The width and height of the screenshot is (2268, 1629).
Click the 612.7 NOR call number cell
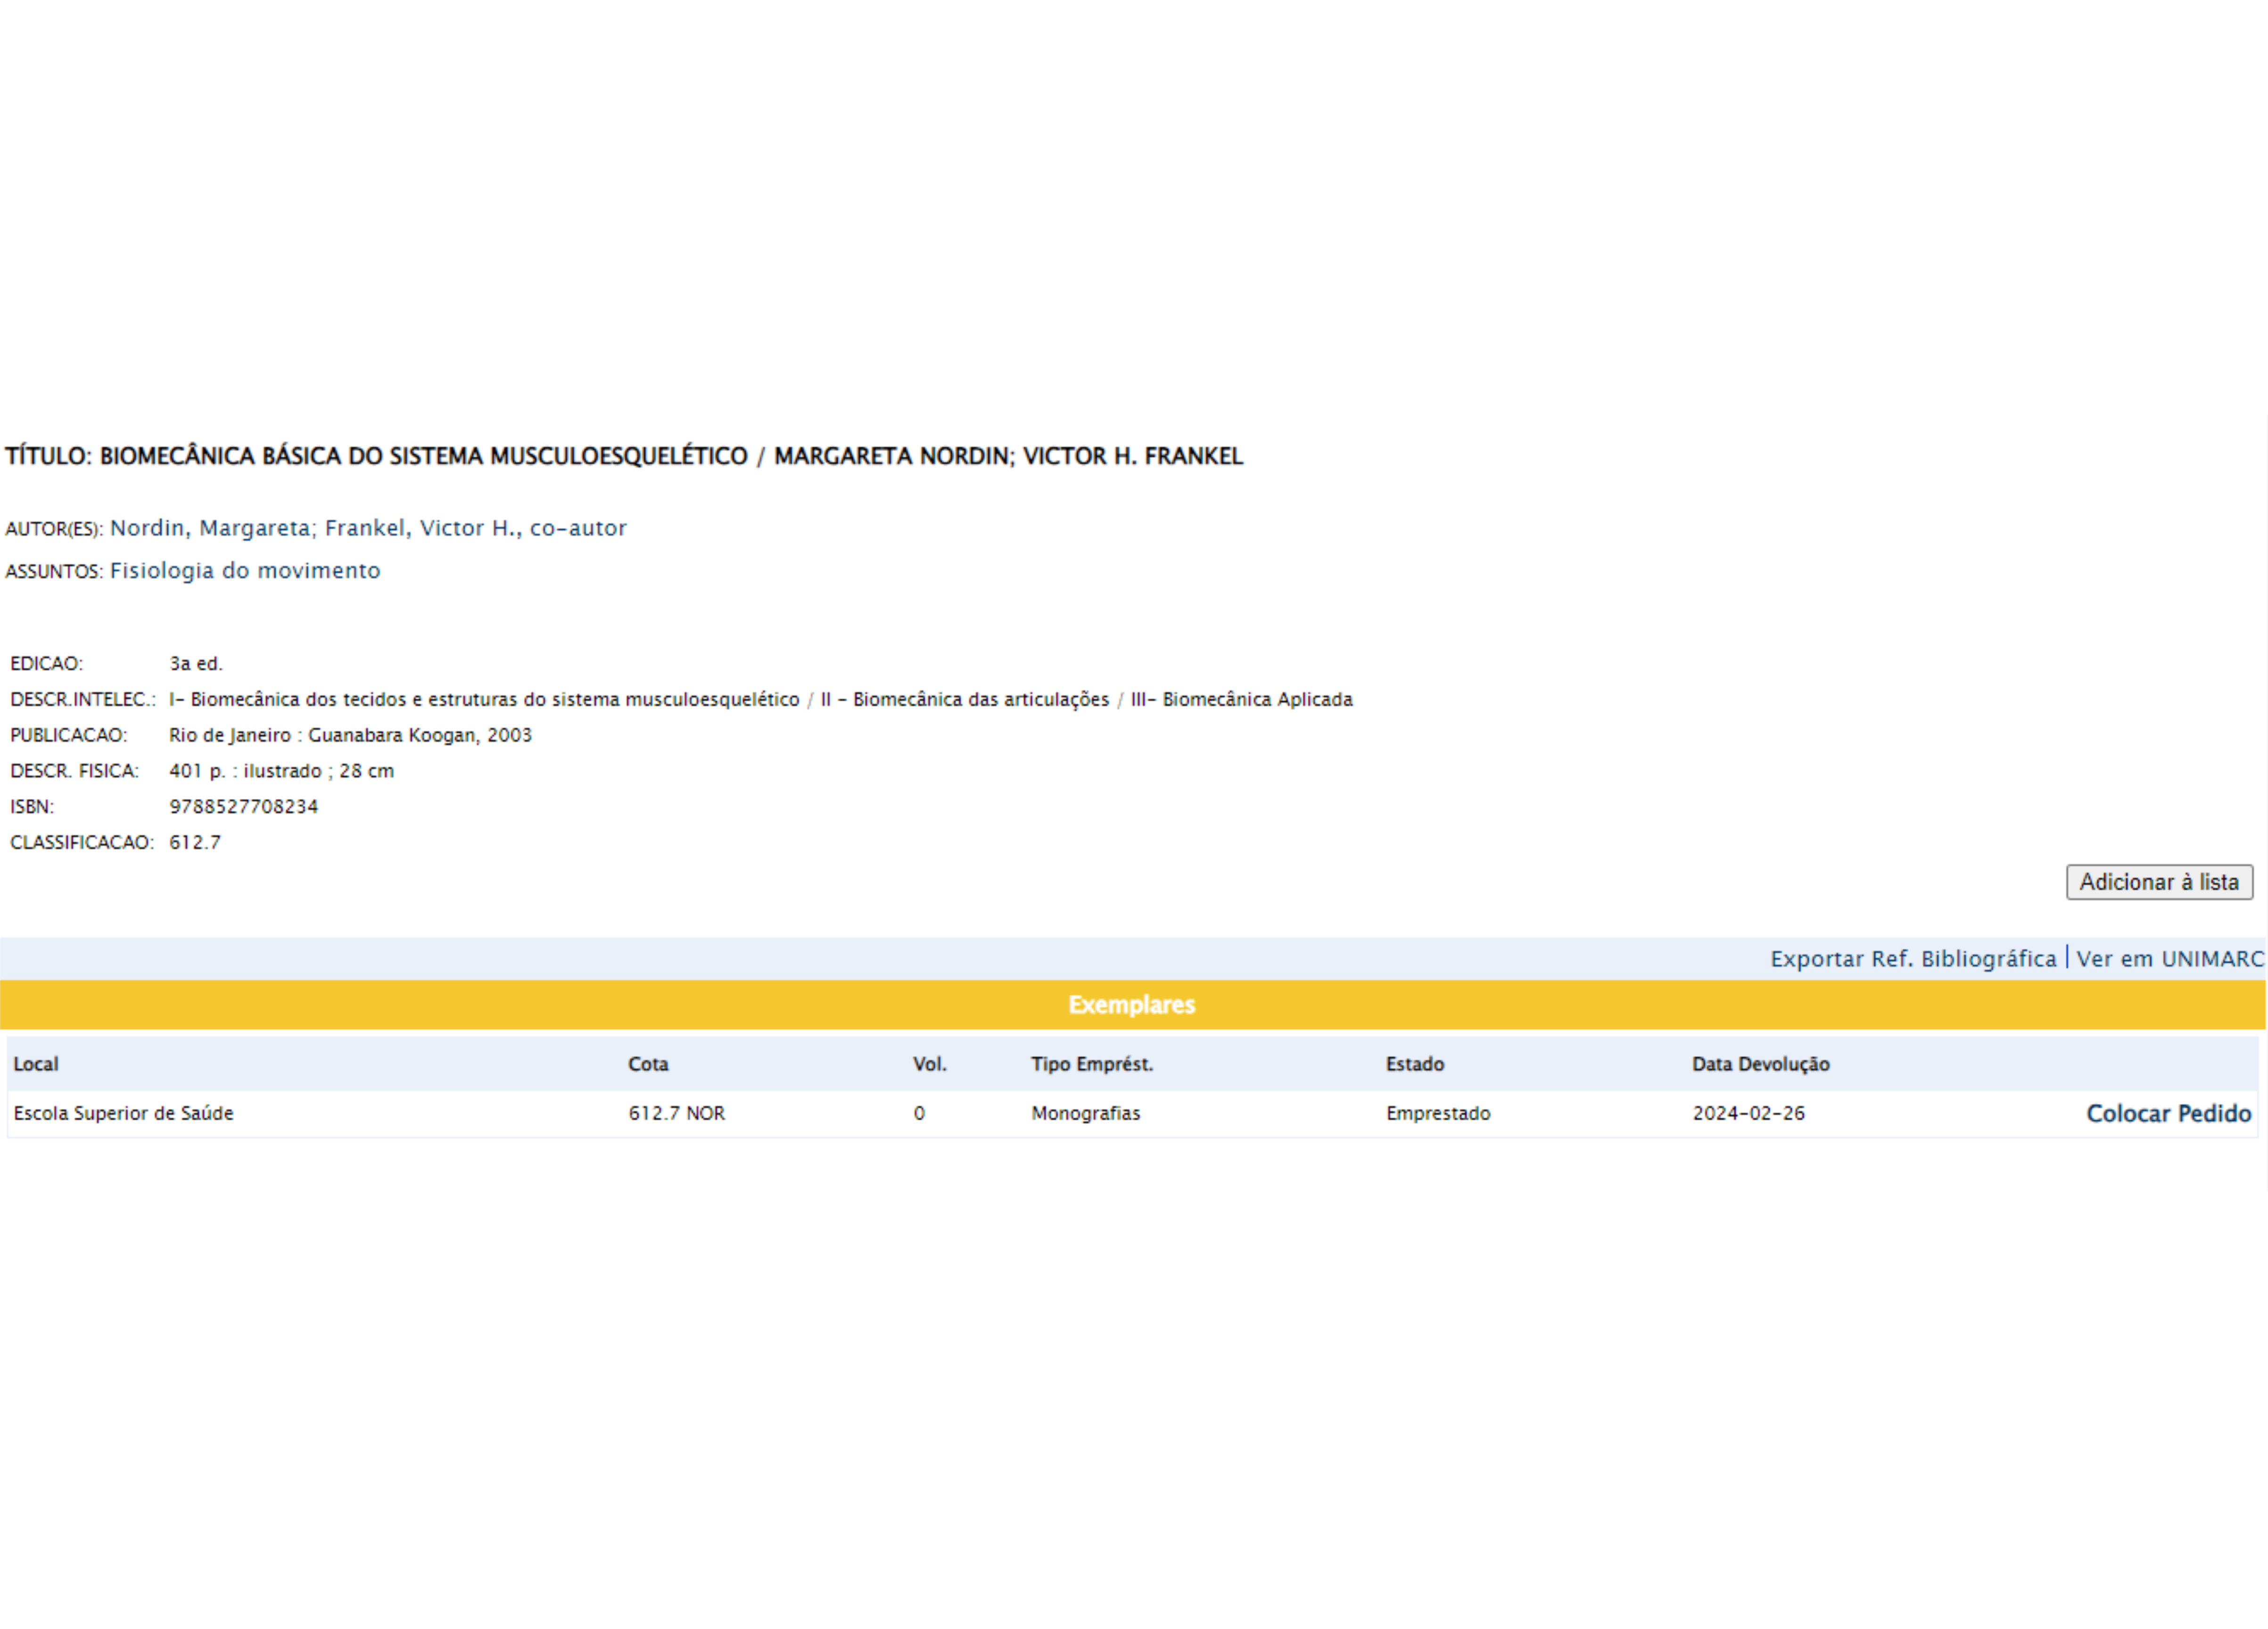point(676,1113)
